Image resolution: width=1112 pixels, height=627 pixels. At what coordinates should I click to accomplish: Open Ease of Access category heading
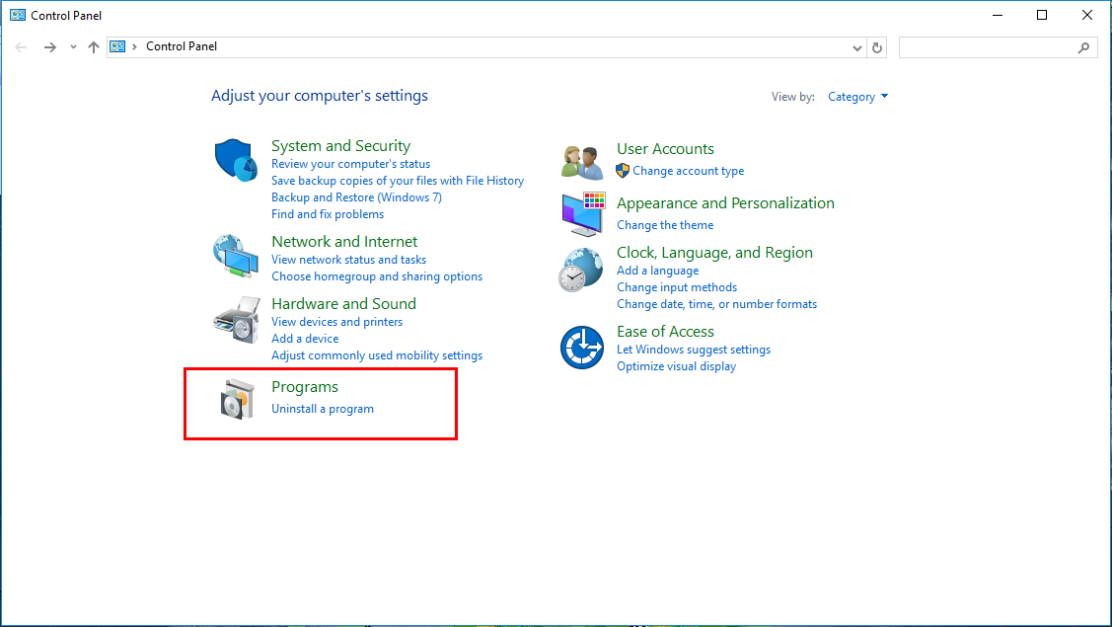[665, 332]
